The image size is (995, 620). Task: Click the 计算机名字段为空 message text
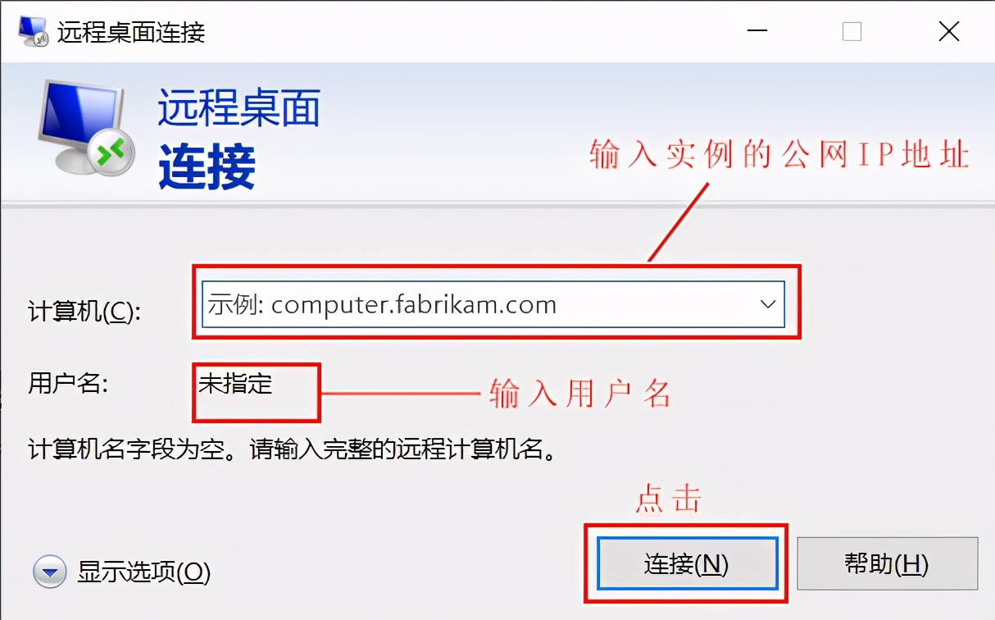tap(293, 449)
